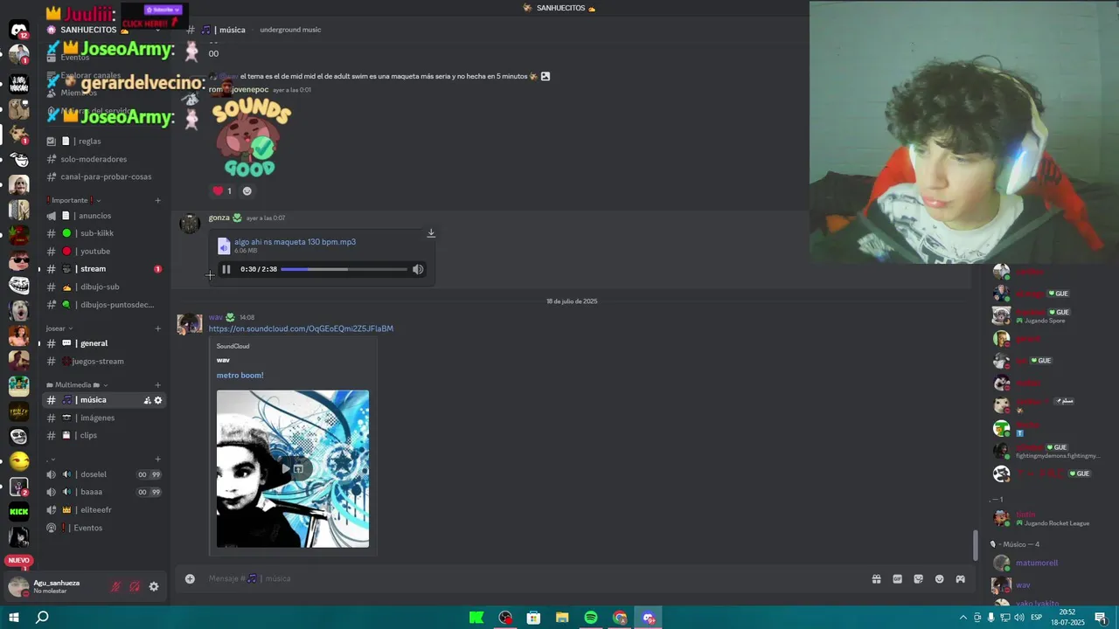1119x629 pixels.
Task: Open the metro boom! SoundCloud title
Action: point(240,376)
